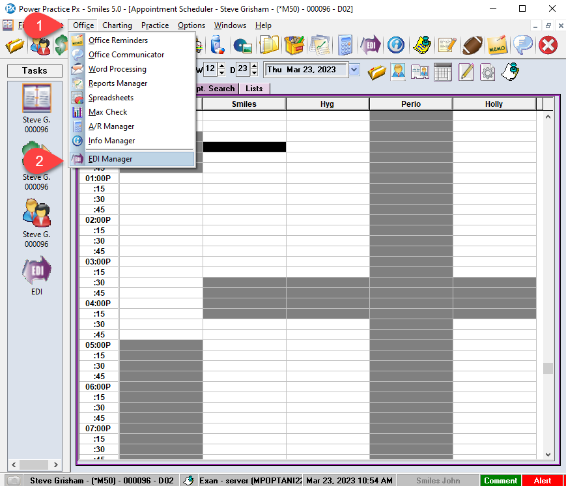Click the speech bubble toolbar icon
This screenshot has height=486, width=566.
522,45
